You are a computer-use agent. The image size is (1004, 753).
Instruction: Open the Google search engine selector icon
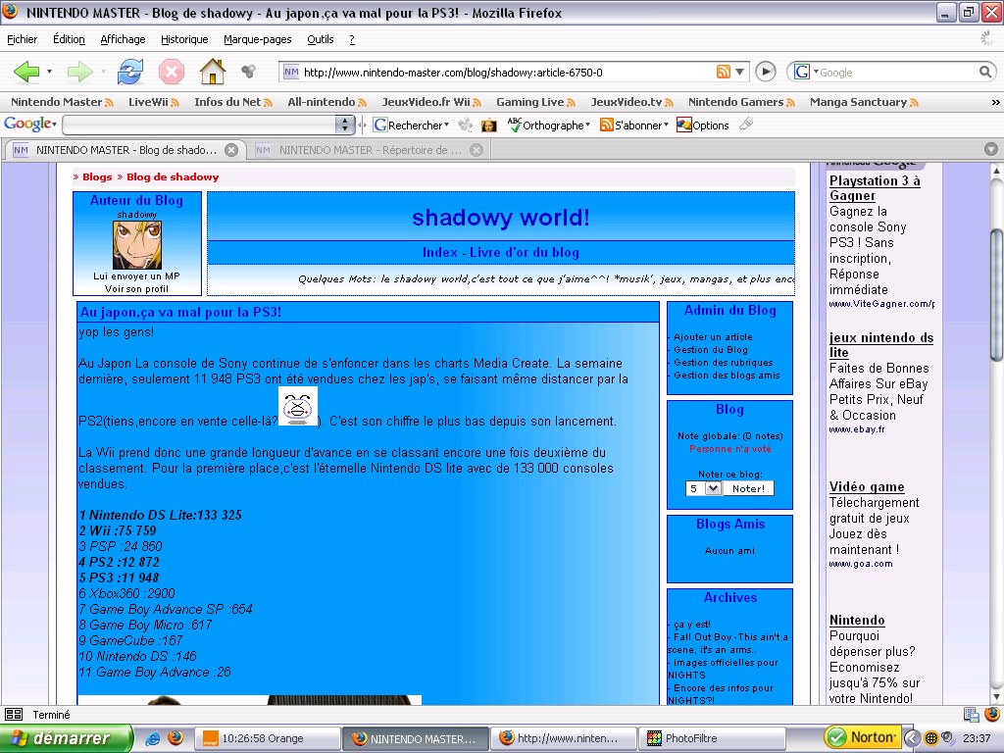coord(806,72)
